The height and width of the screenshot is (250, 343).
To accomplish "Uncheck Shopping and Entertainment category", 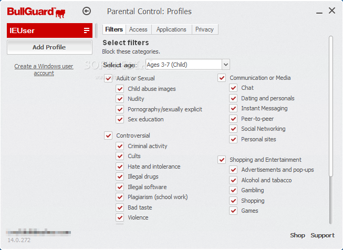I will (222, 160).
